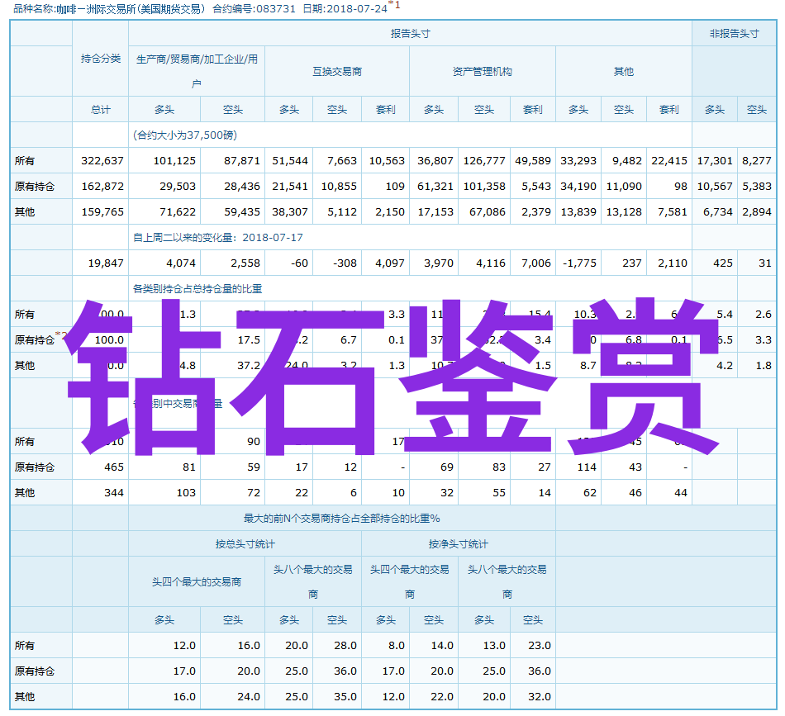The image size is (785, 716).
Task: Click the 资产管理机构 header cell
Action: [482, 72]
